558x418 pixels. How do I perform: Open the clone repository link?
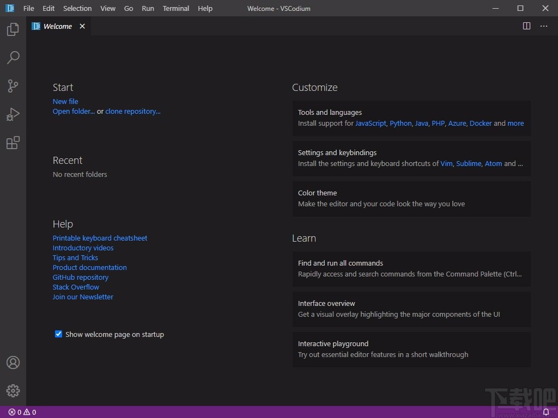tap(132, 111)
